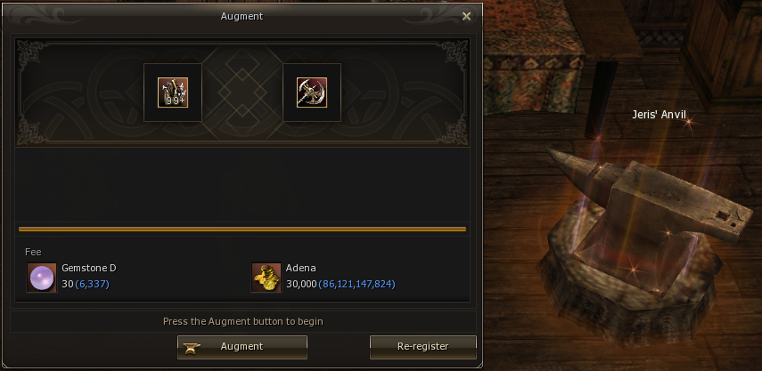The image size is (762, 371).
Task: Close the Augment window with X
Action: (x=466, y=17)
